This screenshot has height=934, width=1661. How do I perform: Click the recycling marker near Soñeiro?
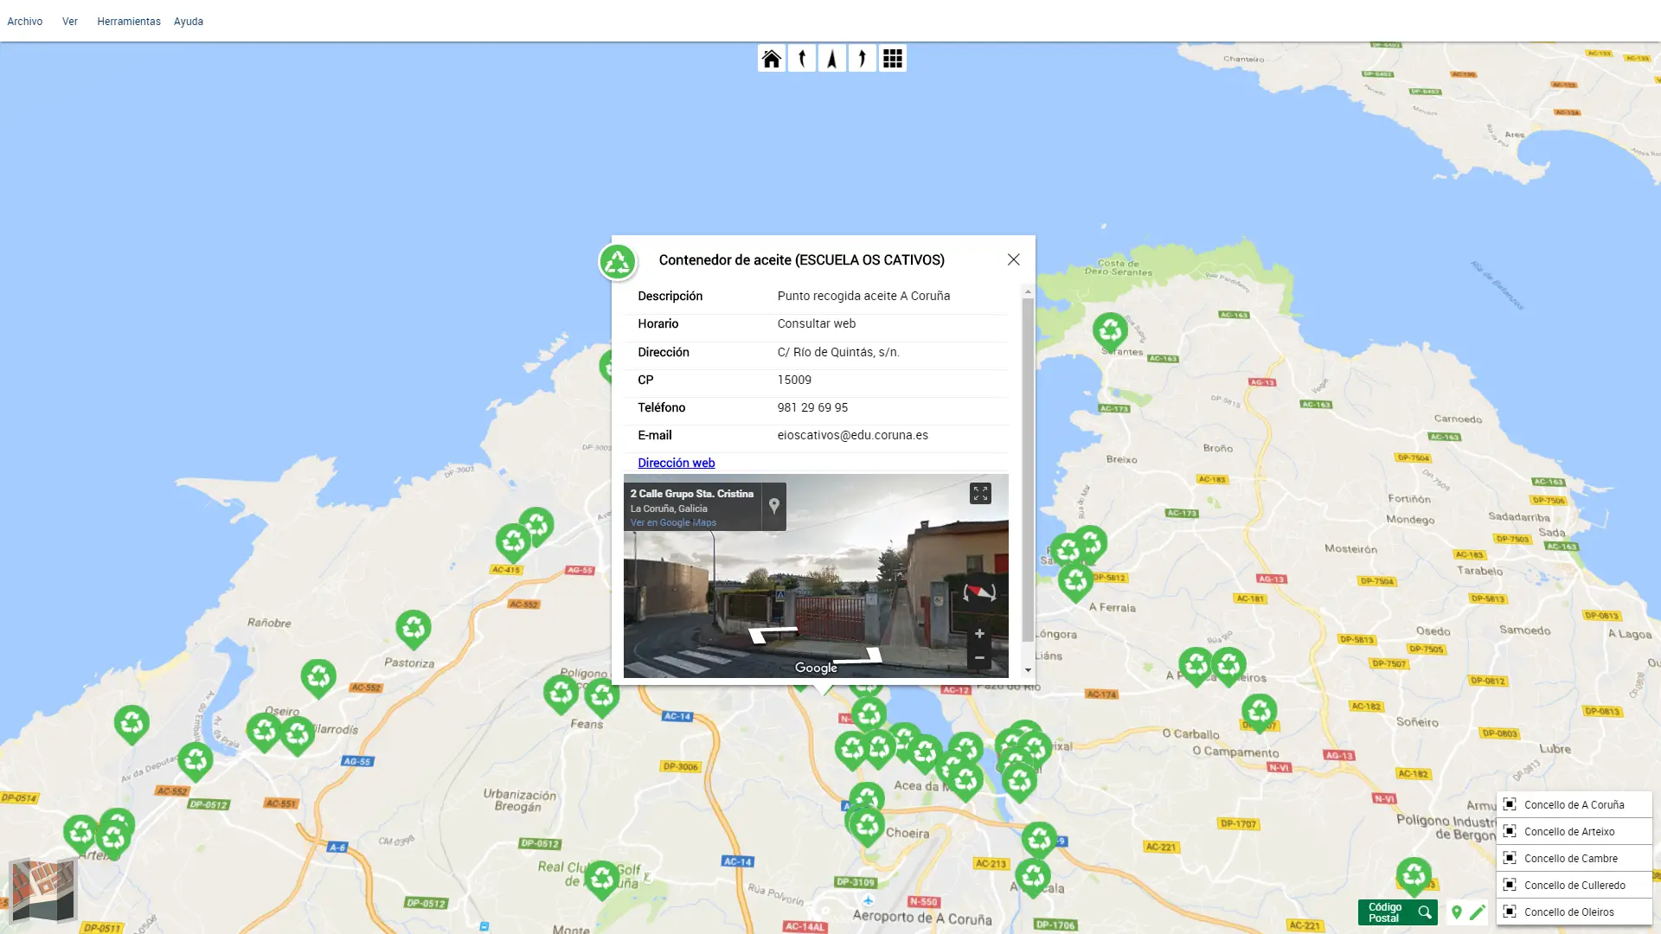(1259, 713)
